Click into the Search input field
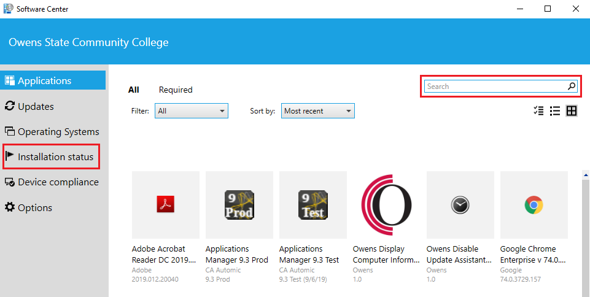Viewport: 590px width, 297px height. pos(494,87)
